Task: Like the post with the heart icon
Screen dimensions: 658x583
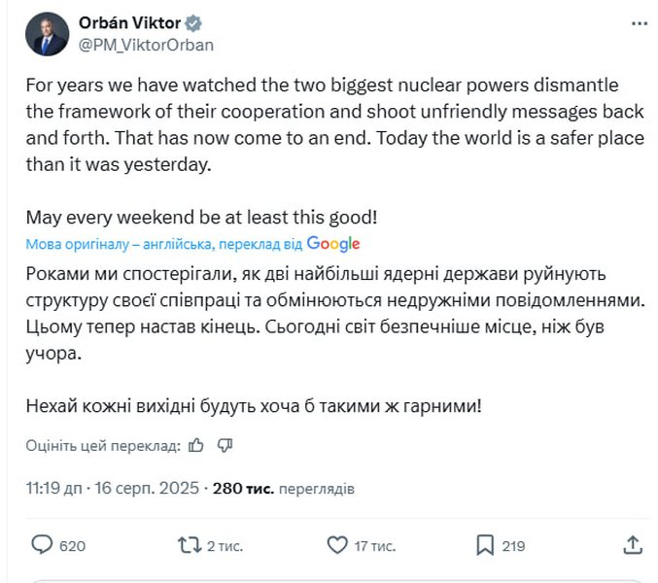Action: 337,545
